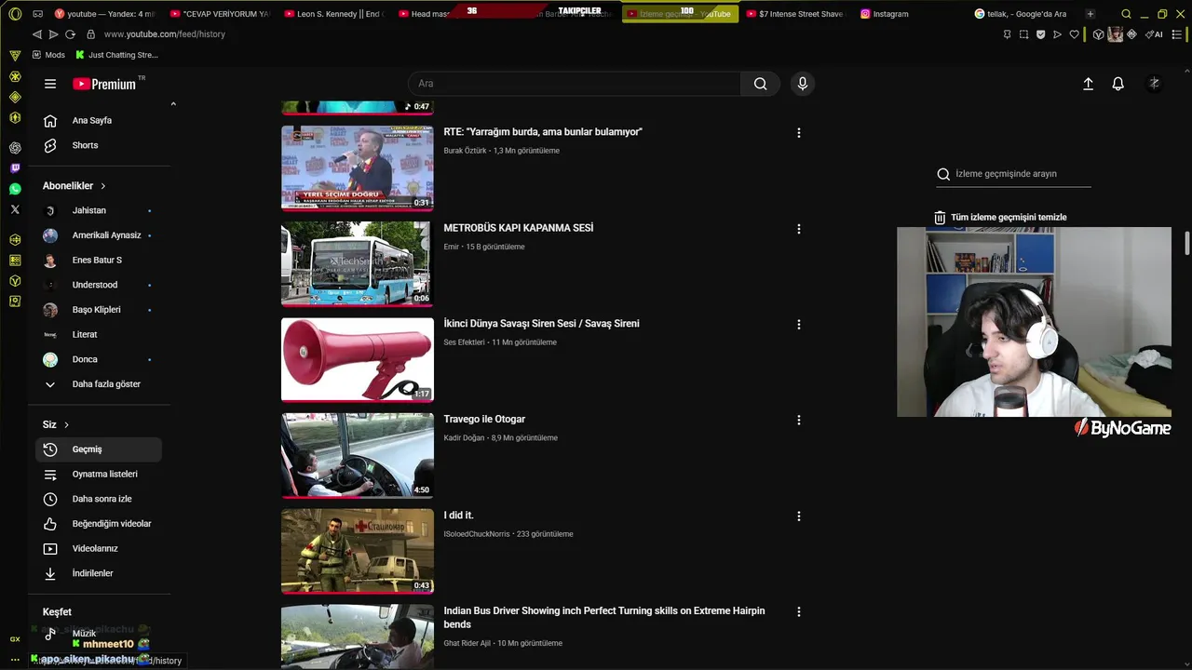This screenshot has height=670, width=1192.
Task: Collapse sidebar with scroll-up caret
Action: tap(173, 104)
